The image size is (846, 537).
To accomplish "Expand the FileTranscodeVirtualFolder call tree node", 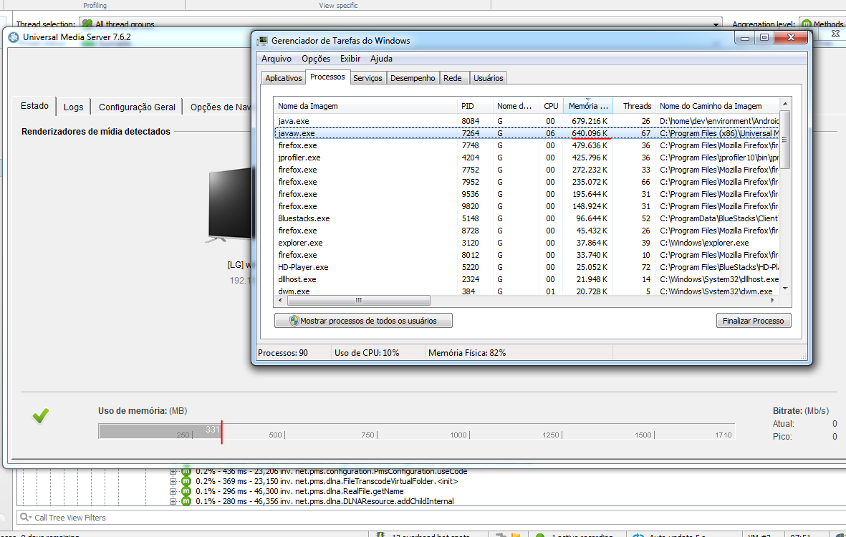I will point(172,481).
